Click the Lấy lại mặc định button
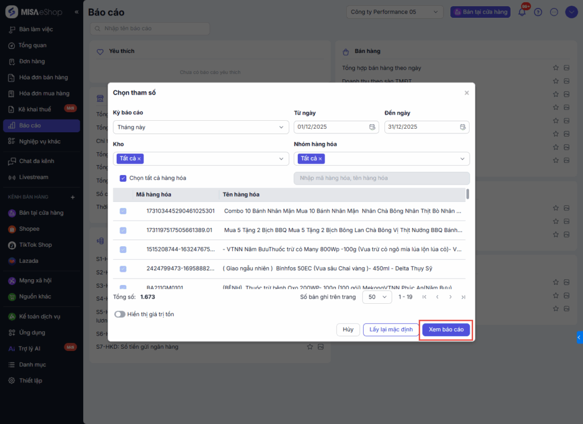Image resolution: width=583 pixels, height=424 pixels. pyautogui.click(x=390, y=330)
